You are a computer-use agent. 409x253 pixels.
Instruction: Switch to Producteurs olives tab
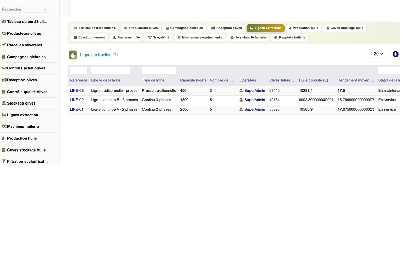coord(141,28)
